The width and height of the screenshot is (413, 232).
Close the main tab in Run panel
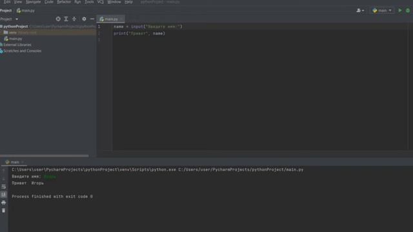(x=23, y=162)
